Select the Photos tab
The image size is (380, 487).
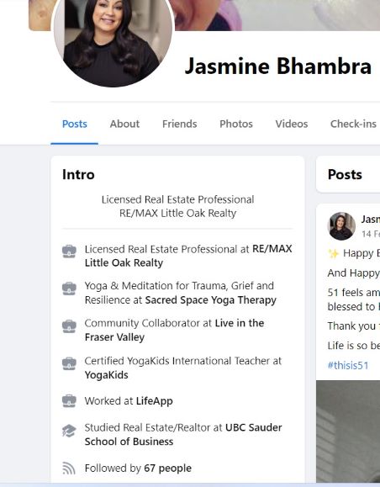point(236,124)
